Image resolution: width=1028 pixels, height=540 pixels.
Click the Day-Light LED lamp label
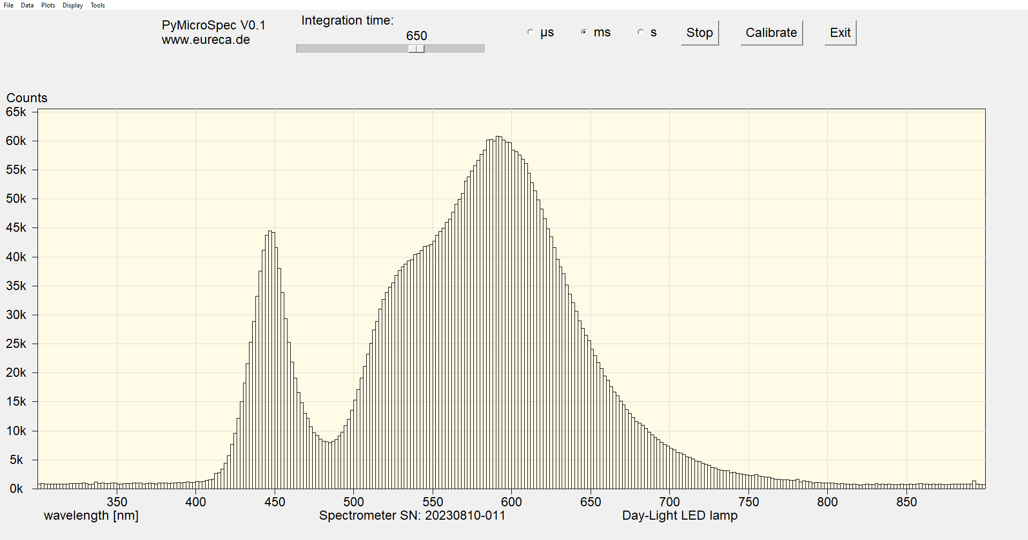pos(680,515)
